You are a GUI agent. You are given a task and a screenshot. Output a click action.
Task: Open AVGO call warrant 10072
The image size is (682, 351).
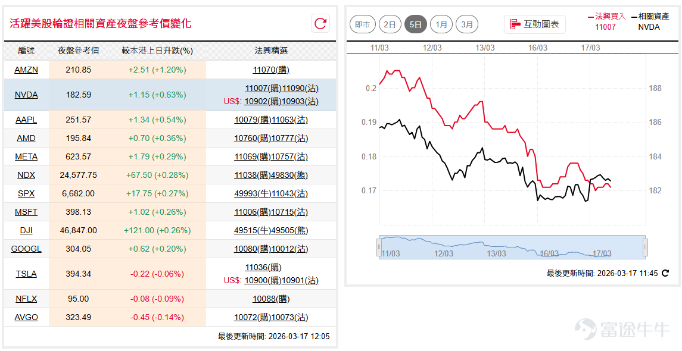pos(253,317)
